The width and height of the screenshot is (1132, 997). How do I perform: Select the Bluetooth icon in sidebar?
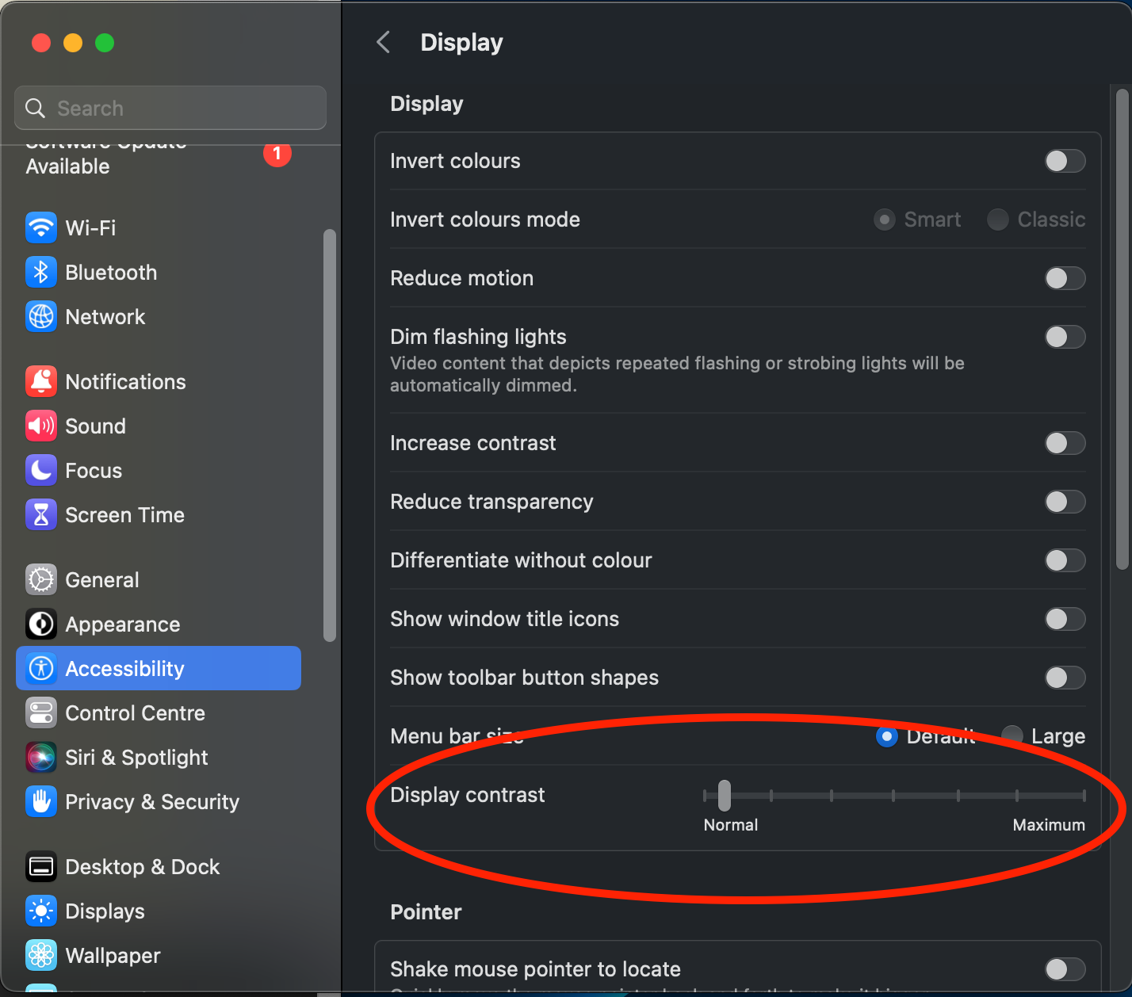coord(41,273)
